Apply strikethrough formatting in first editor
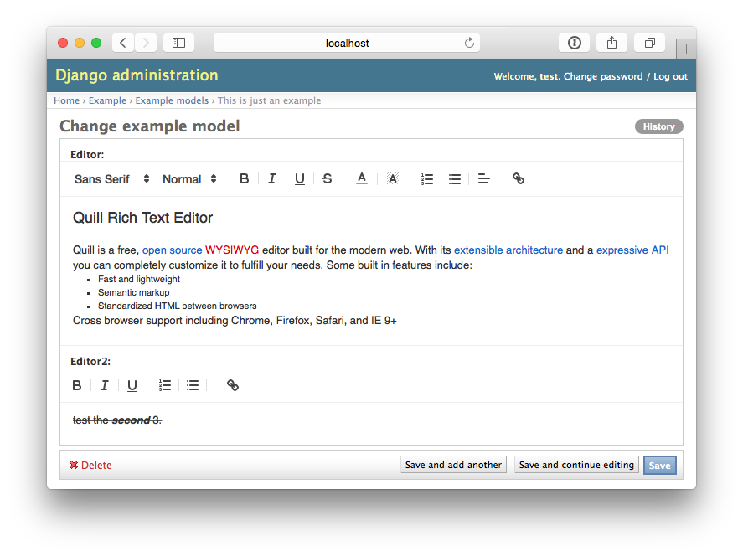The height and width of the screenshot is (556, 743). pyautogui.click(x=328, y=178)
